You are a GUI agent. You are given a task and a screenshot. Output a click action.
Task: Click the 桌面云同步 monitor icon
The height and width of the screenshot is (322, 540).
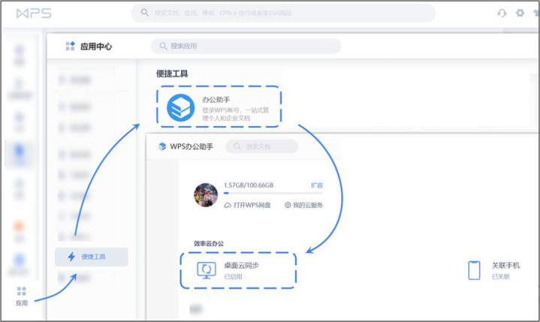tap(207, 270)
